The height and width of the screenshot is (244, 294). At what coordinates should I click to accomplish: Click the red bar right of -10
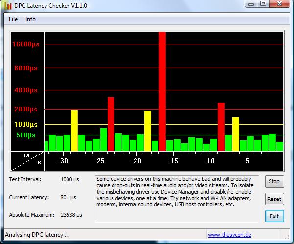pyautogui.click(x=221, y=127)
